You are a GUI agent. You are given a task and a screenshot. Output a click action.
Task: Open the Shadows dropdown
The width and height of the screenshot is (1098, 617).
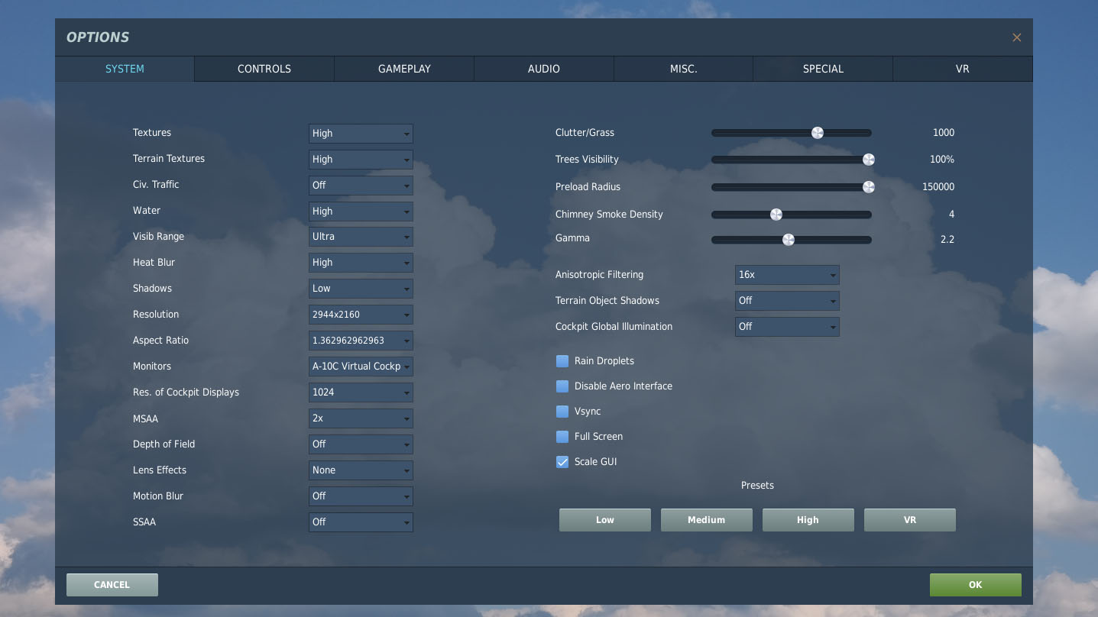point(361,289)
